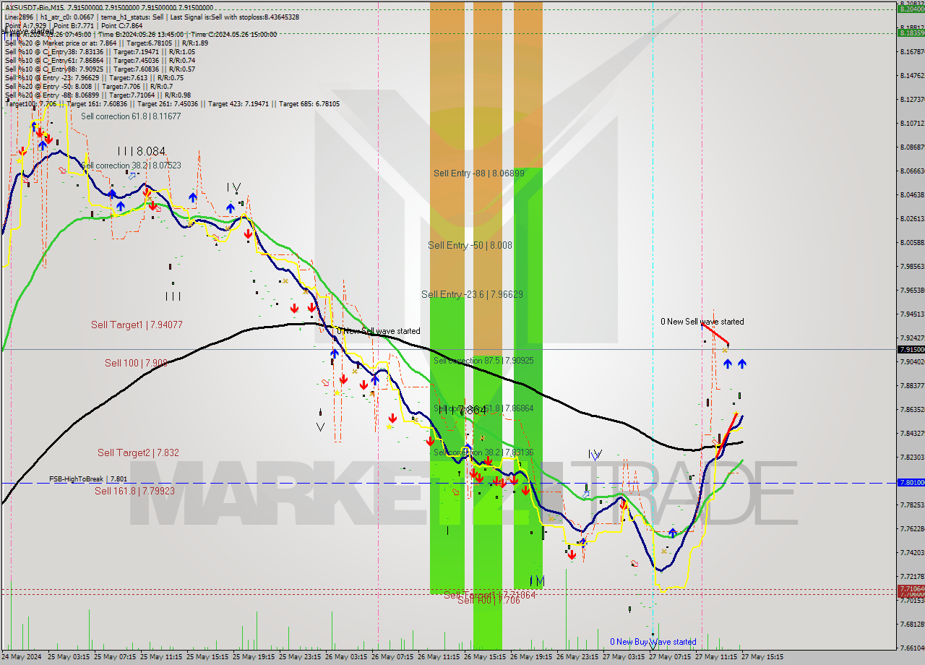Click the short red trend line under 'New Sell wave started'

[x=715, y=334]
